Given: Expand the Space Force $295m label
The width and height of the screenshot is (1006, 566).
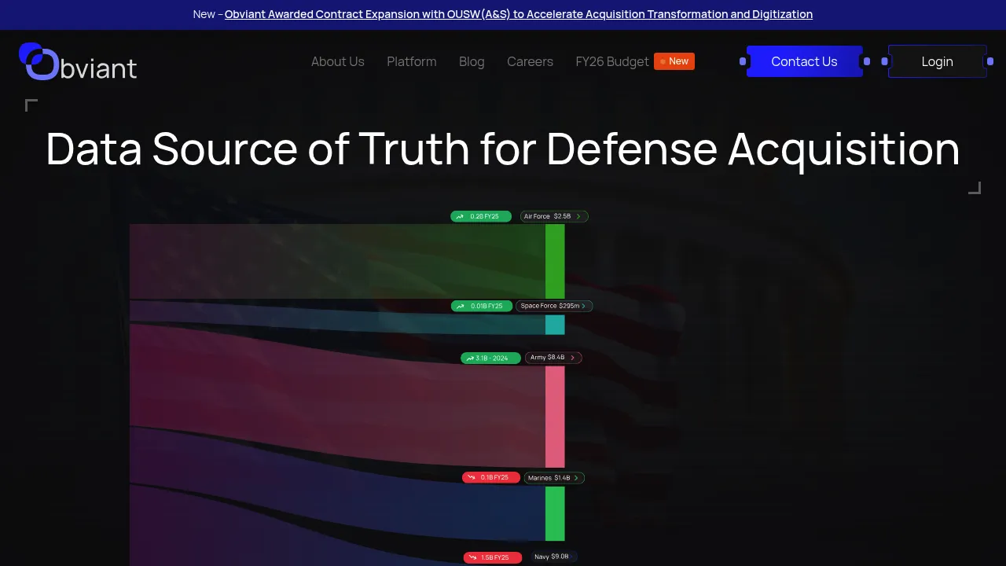Looking at the screenshot, I should pos(554,306).
